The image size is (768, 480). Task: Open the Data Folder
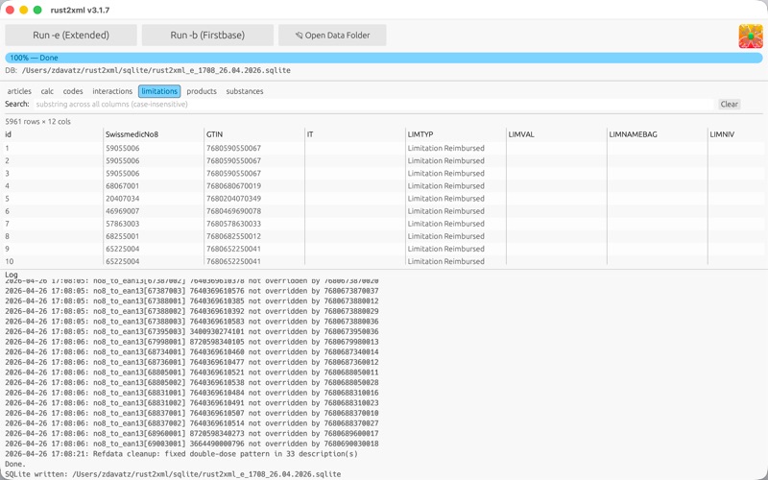tap(332, 36)
